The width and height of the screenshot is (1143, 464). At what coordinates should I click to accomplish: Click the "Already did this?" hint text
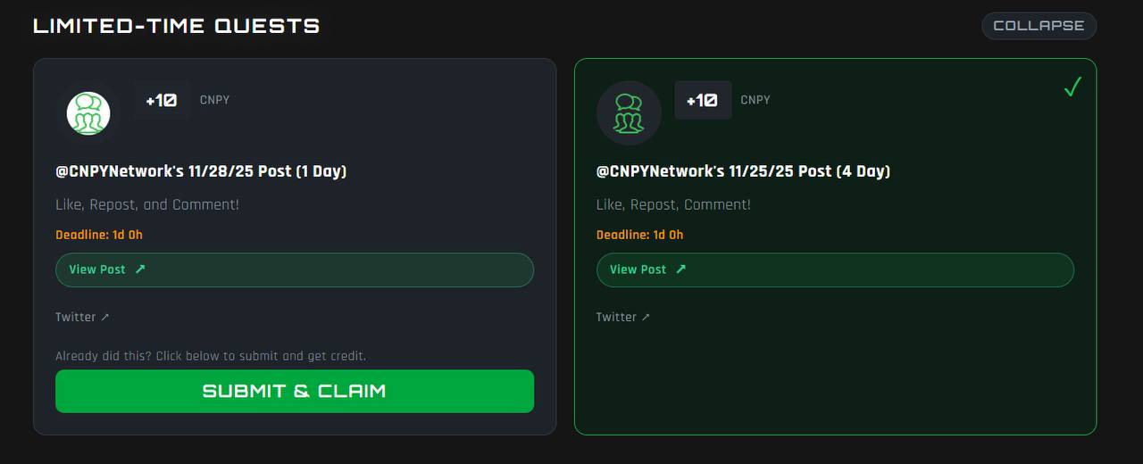211,356
